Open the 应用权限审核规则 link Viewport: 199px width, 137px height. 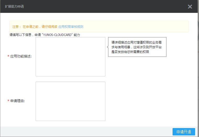71,27
